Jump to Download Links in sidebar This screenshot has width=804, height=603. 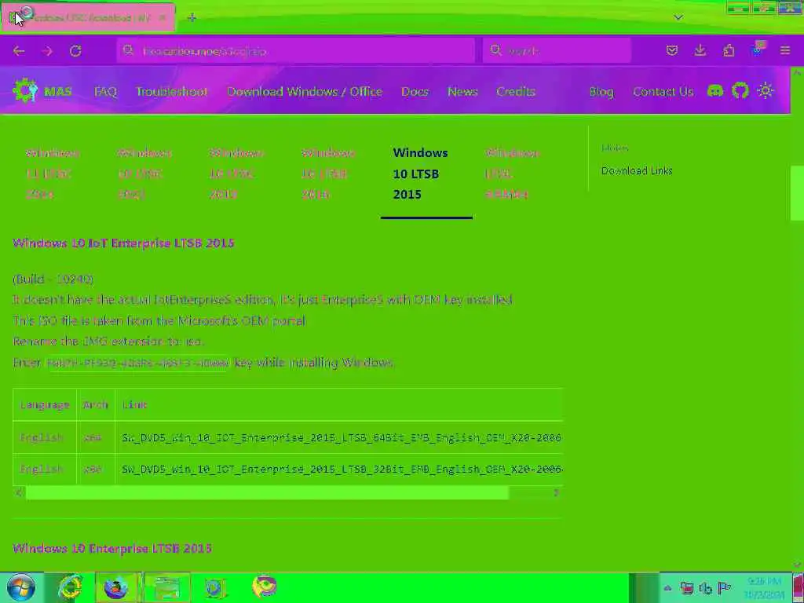(636, 170)
